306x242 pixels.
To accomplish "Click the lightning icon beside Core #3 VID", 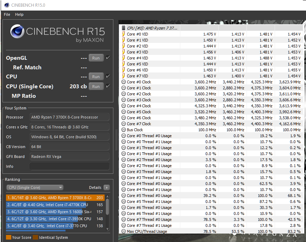I will (x=124, y=52).
